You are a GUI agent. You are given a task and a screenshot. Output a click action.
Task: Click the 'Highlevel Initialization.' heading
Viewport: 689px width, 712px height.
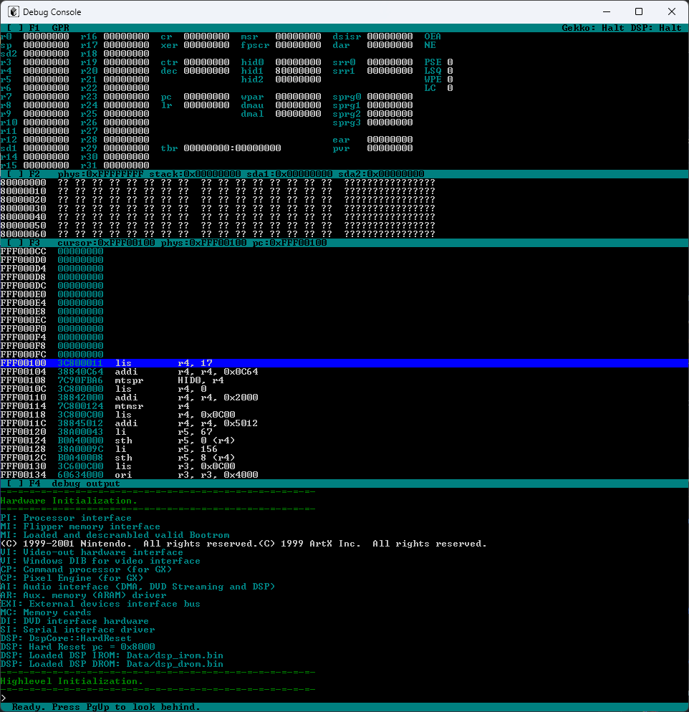[x=72, y=682]
